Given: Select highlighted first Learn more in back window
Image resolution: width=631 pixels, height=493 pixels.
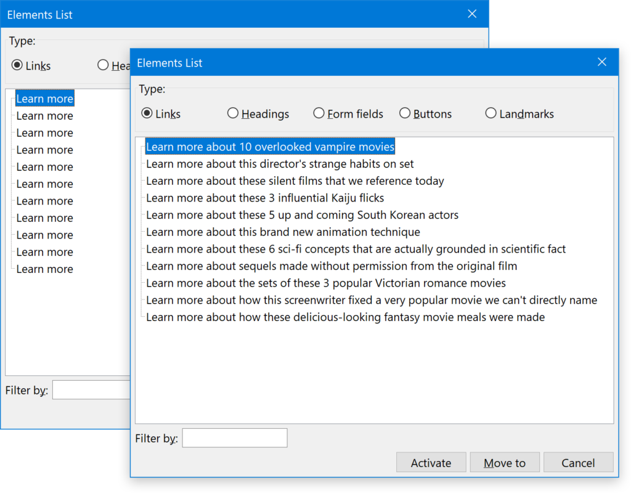Looking at the screenshot, I should pos(44,98).
